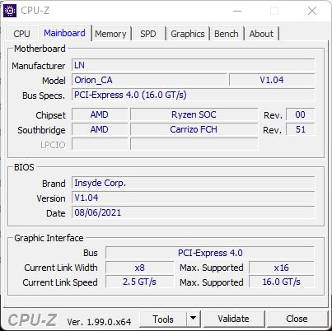Click the CPU-Z app icon in title bar
Image resolution: width=332 pixels, height=331 pixels.
coord(10,11)
